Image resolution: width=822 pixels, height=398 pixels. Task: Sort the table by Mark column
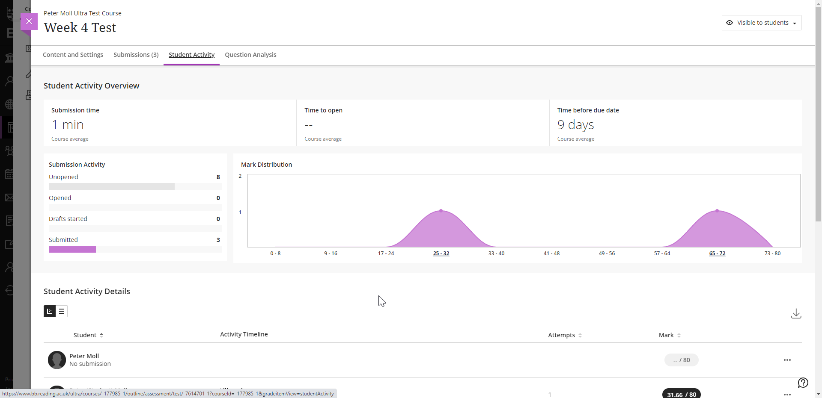669,335
